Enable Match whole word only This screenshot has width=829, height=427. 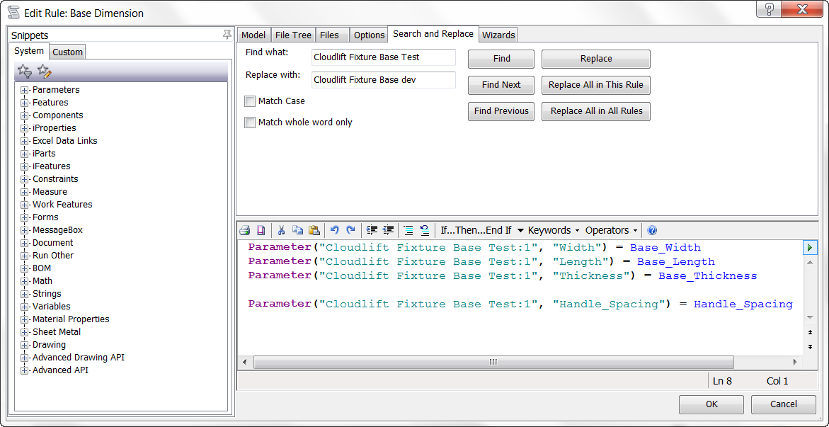[x=250, y=122]
